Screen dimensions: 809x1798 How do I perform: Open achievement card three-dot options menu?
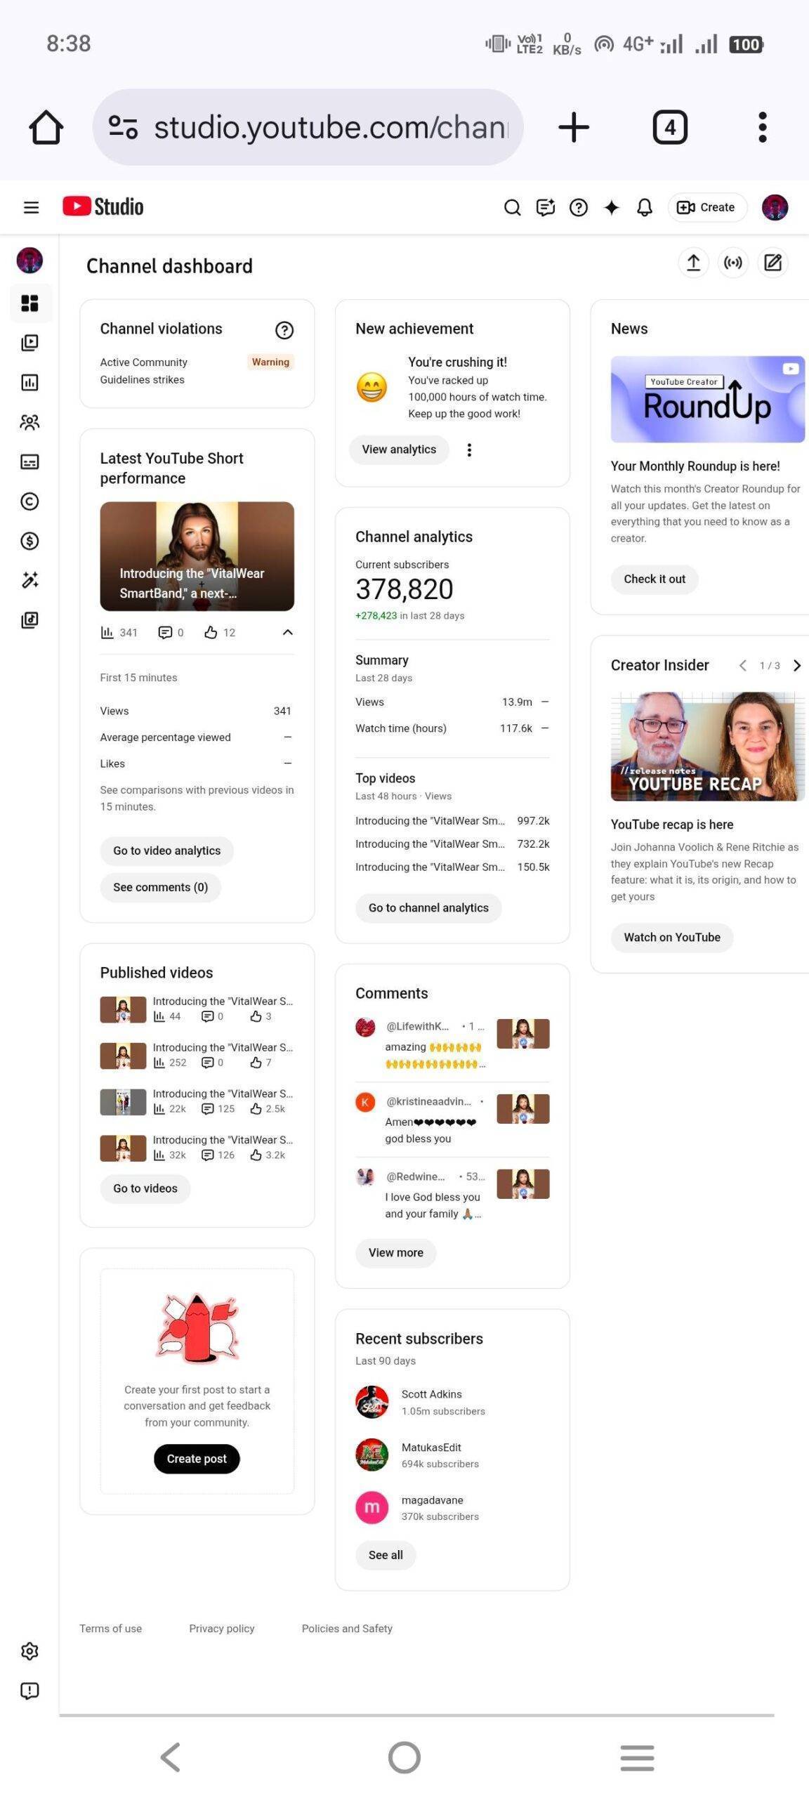click(x=469, y=450)
